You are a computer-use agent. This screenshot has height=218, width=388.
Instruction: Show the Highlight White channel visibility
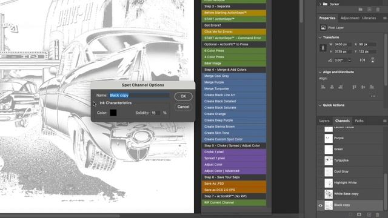321,183
